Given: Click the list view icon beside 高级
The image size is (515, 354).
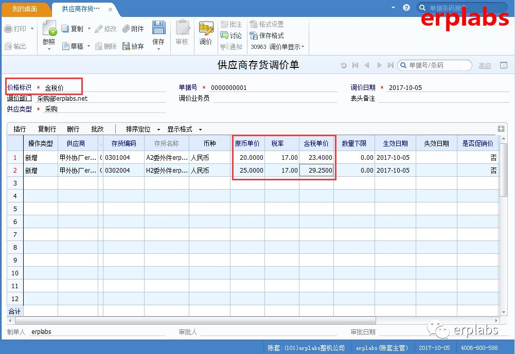Looking at the screenshot, I should tap(504, 65).
